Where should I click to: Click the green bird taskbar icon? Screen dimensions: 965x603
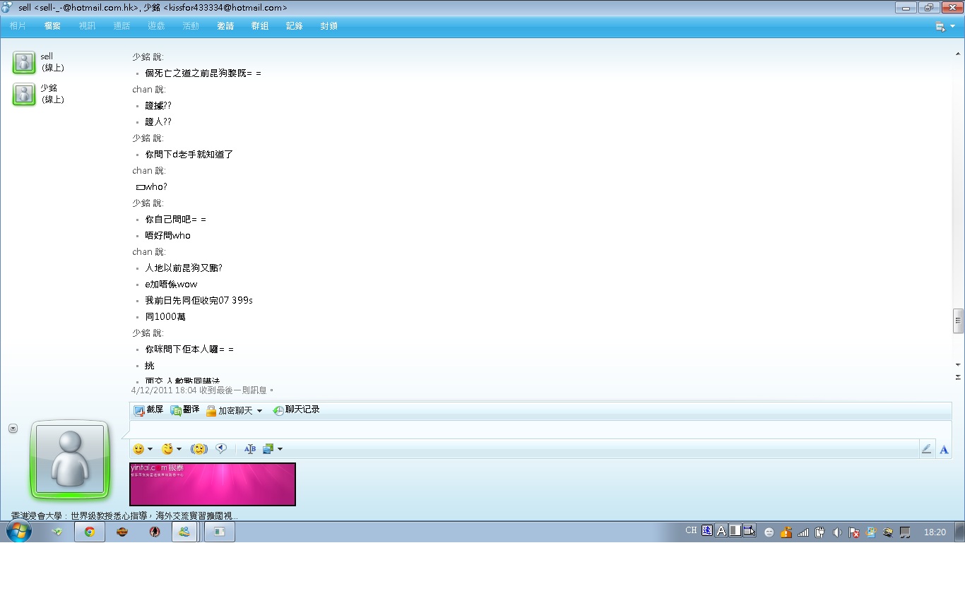coord(57,532)
